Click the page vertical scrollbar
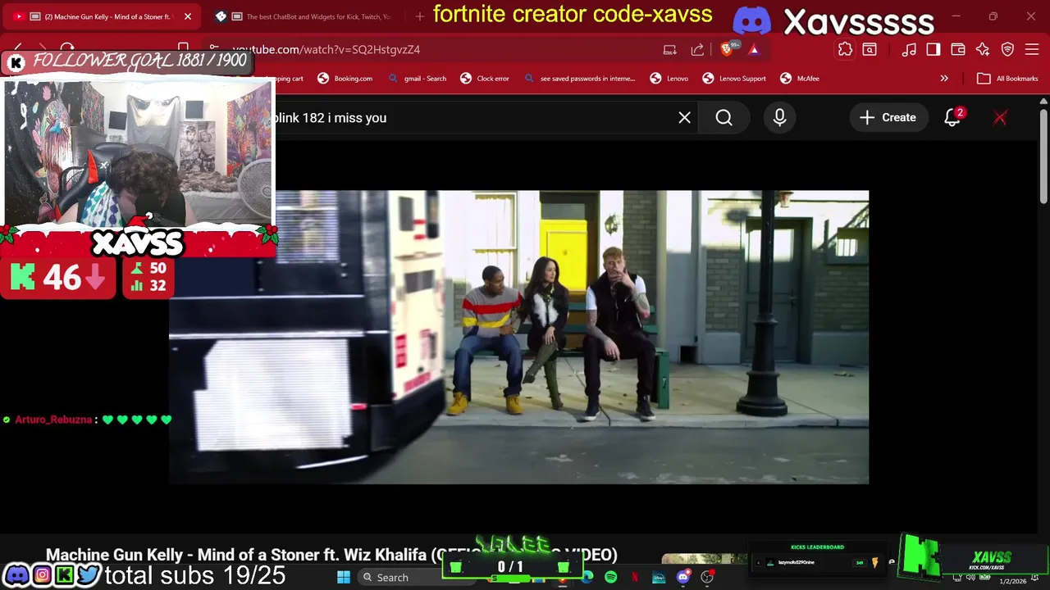 tap(1043, 156)
